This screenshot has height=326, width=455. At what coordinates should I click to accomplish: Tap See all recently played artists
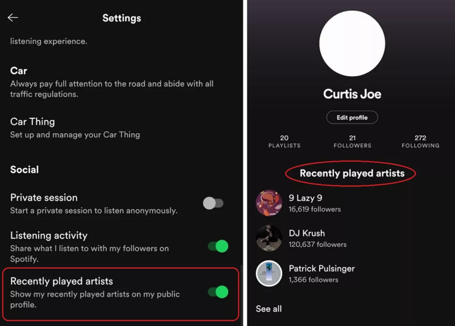pyautogui.click(x=268, y=309)
